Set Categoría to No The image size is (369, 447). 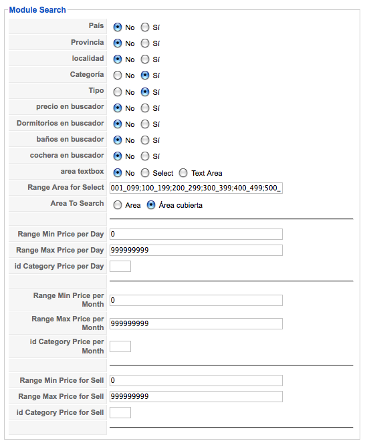tap(118, 76)
